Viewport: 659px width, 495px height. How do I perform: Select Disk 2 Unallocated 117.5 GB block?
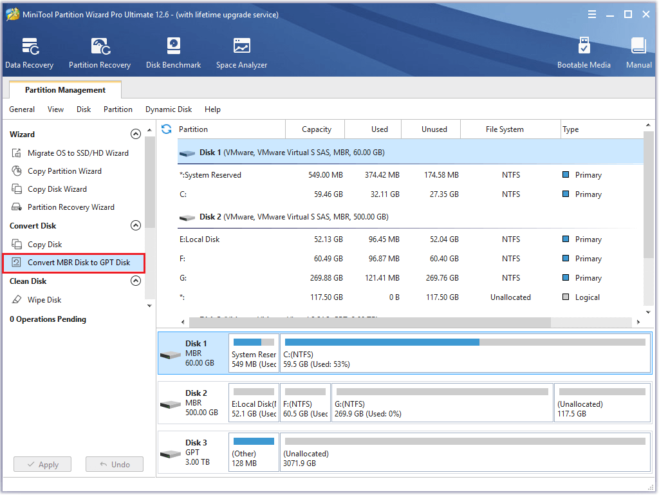click(x=602, y=402)
